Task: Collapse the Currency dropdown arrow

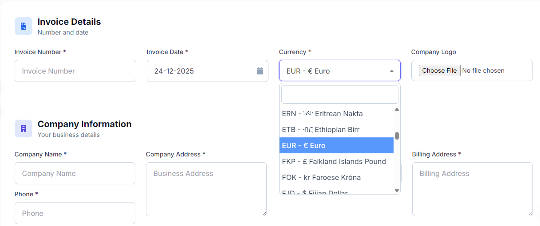Action: pyautogui.click(x=391, y=71)
